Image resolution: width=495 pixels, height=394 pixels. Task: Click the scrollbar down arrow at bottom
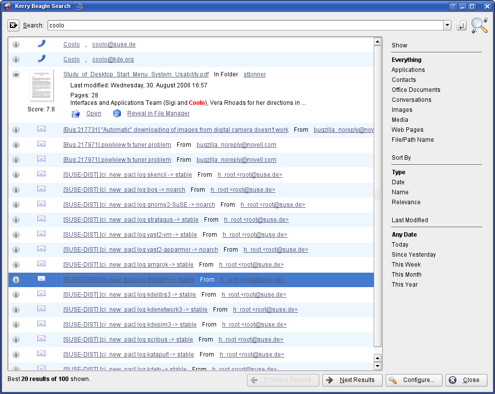click(378, 366)
